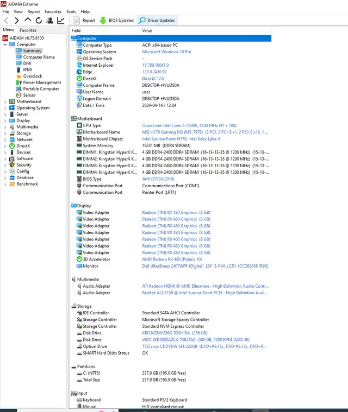Viewport: 348px width, 412px height.
Task: Select the Power Management battery icon
Action: pos(18,83)
